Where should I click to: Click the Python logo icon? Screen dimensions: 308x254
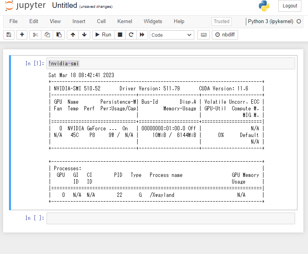tap(264, 6)
